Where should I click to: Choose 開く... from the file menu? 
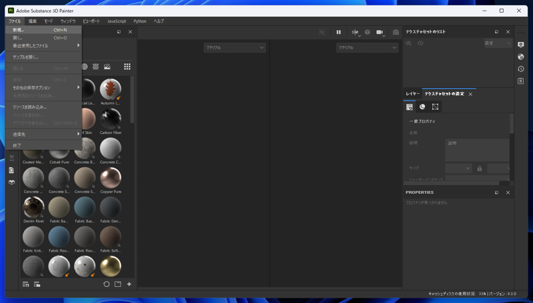(x=43, y=38)
